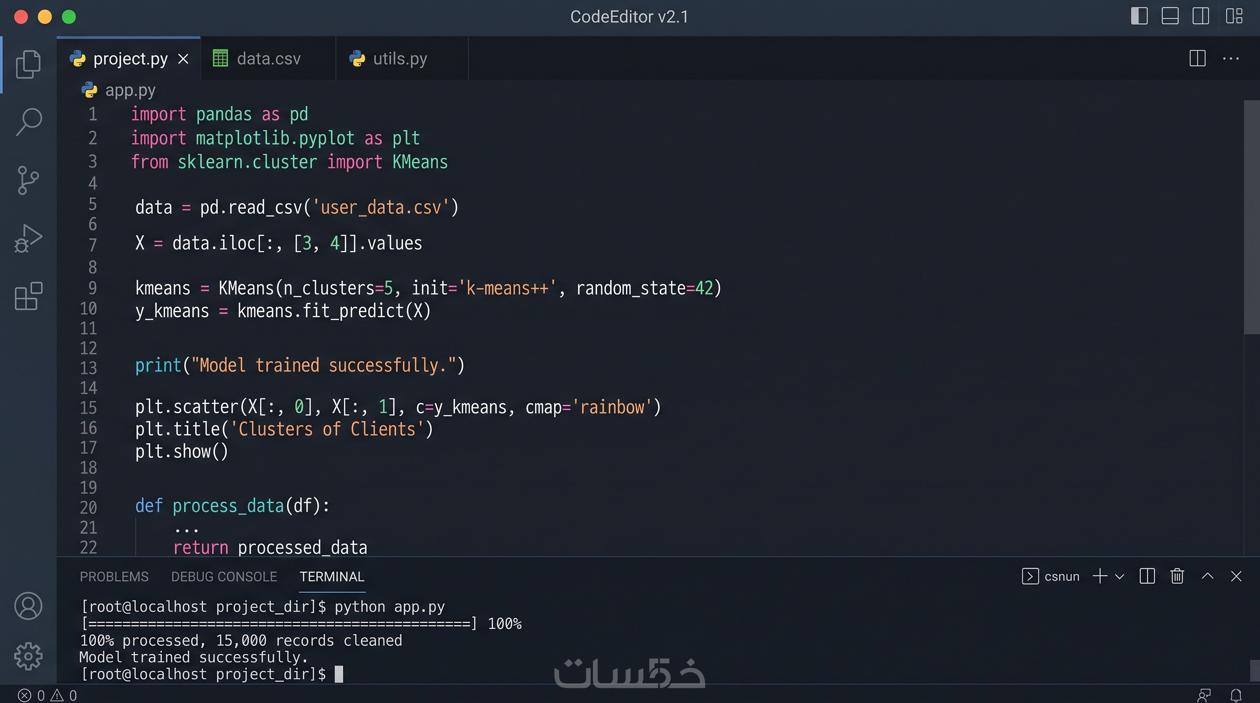Click the trash icon to kill terminal
1260x703 pixels.
(x=1177, y=576)
